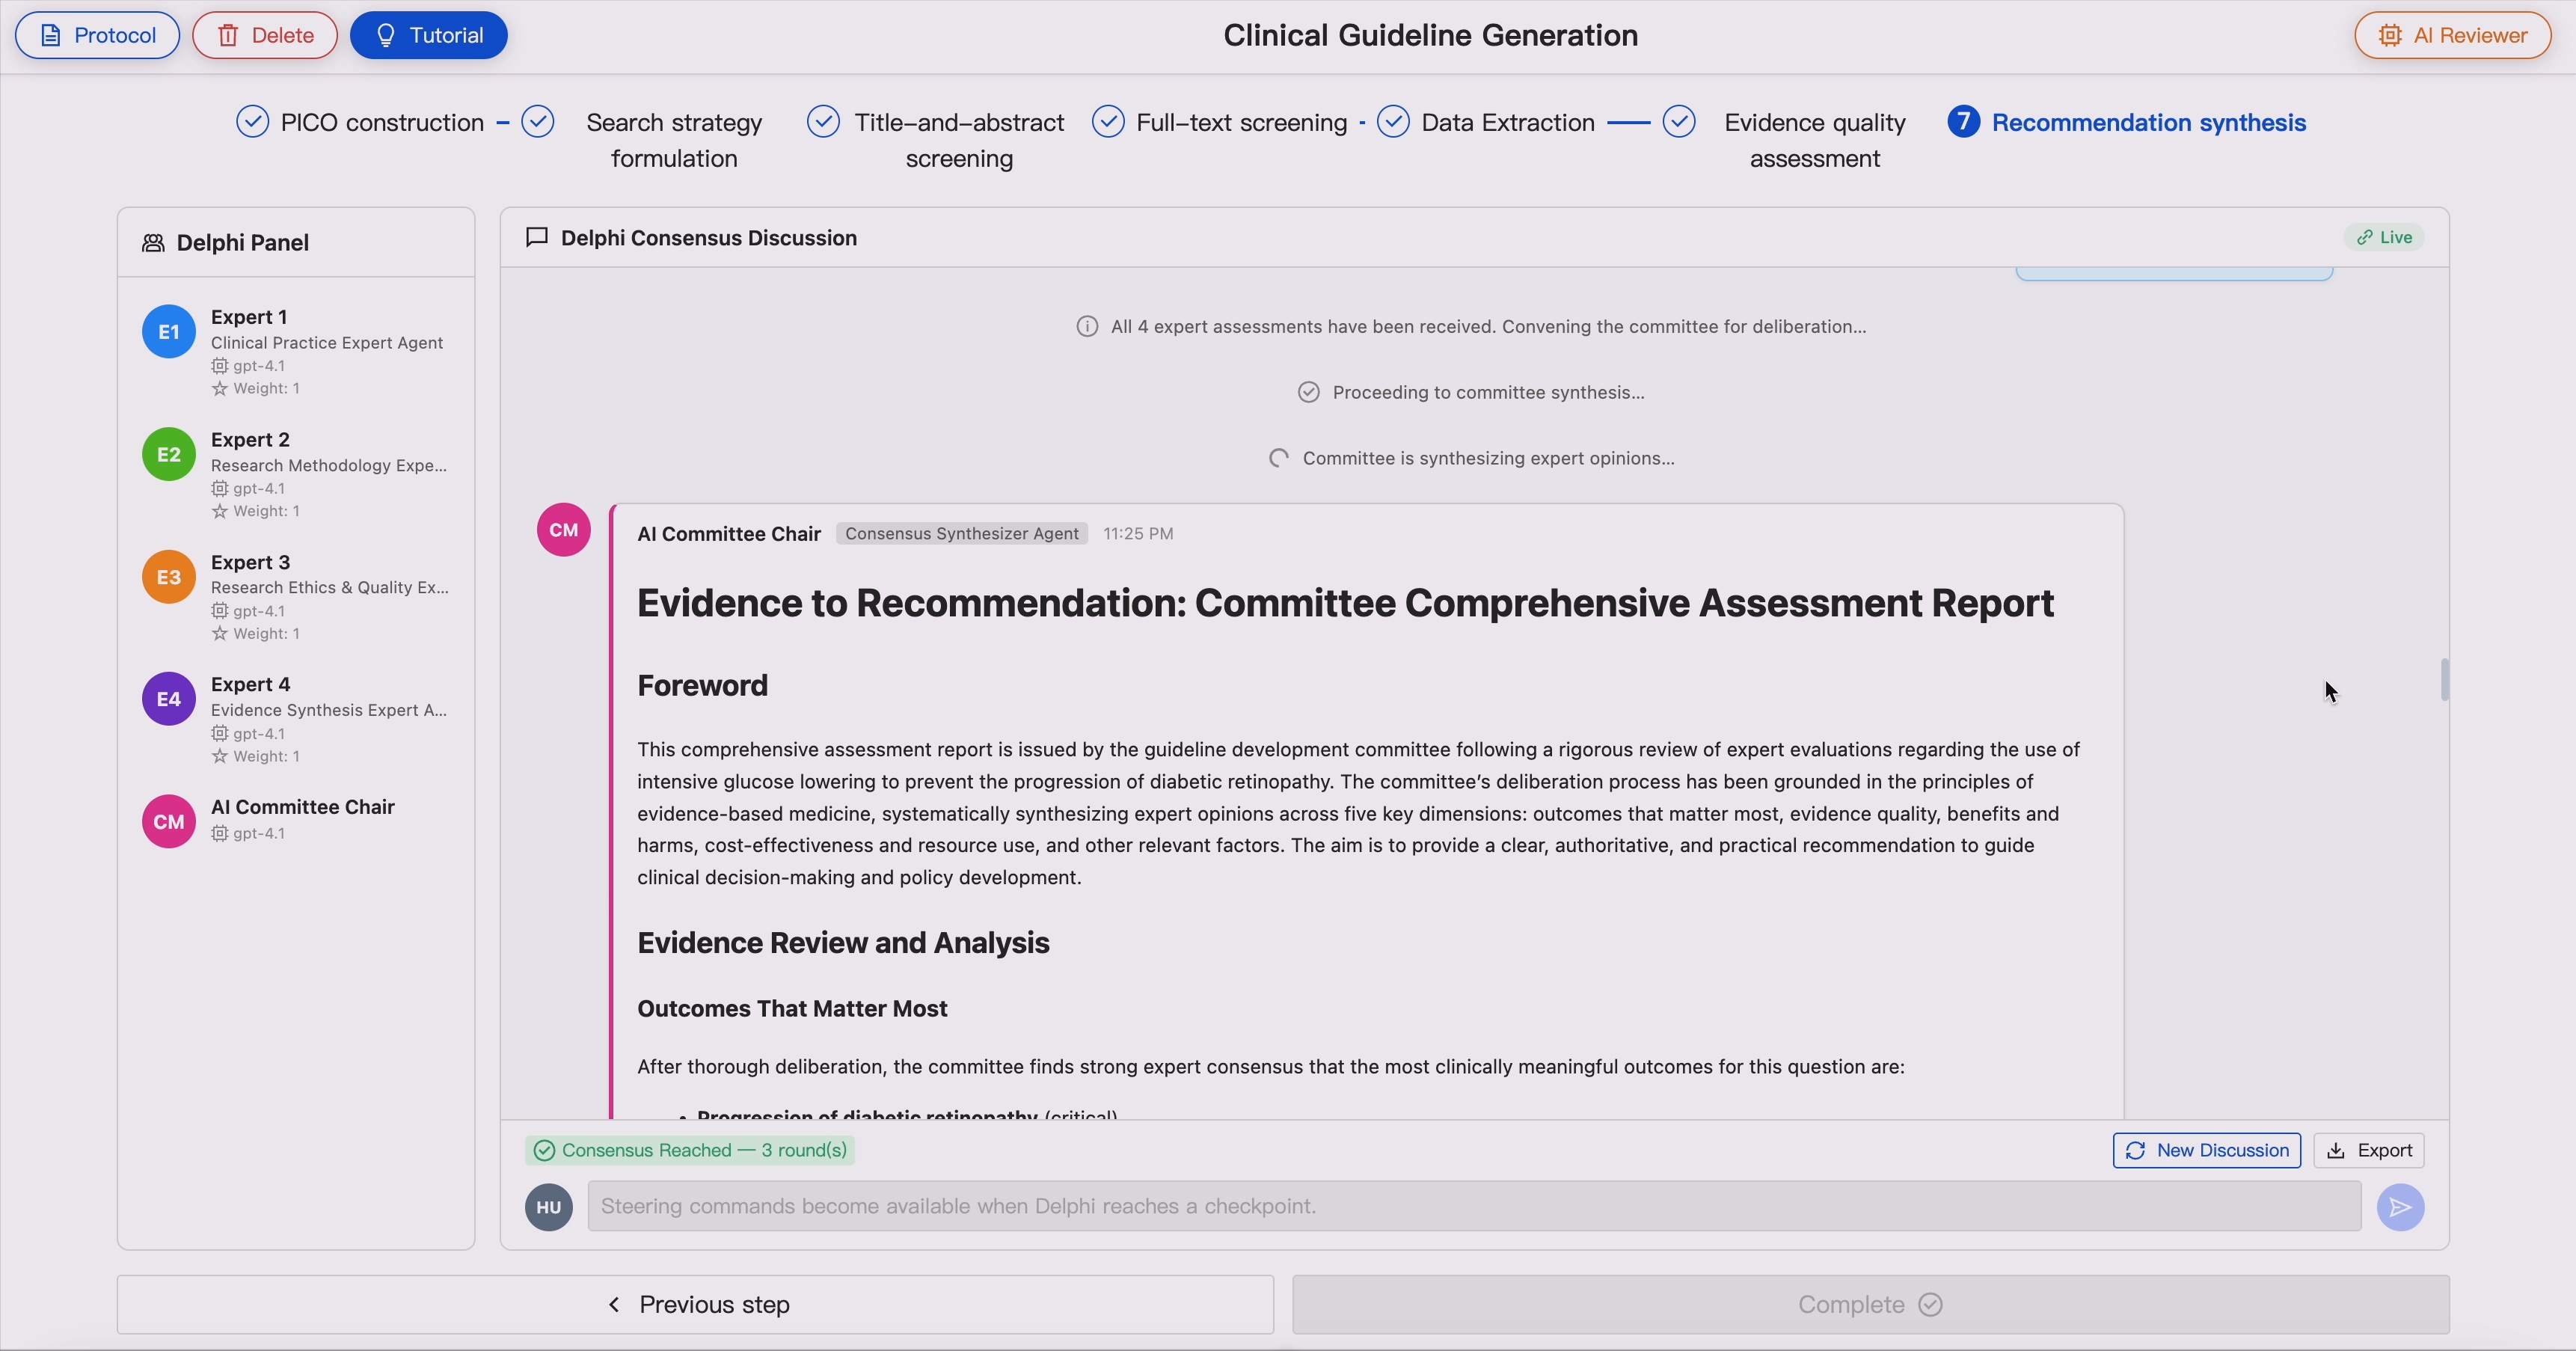Click the HU user avatar
Viewport: 2576px width, 1351px height.
549,1207
